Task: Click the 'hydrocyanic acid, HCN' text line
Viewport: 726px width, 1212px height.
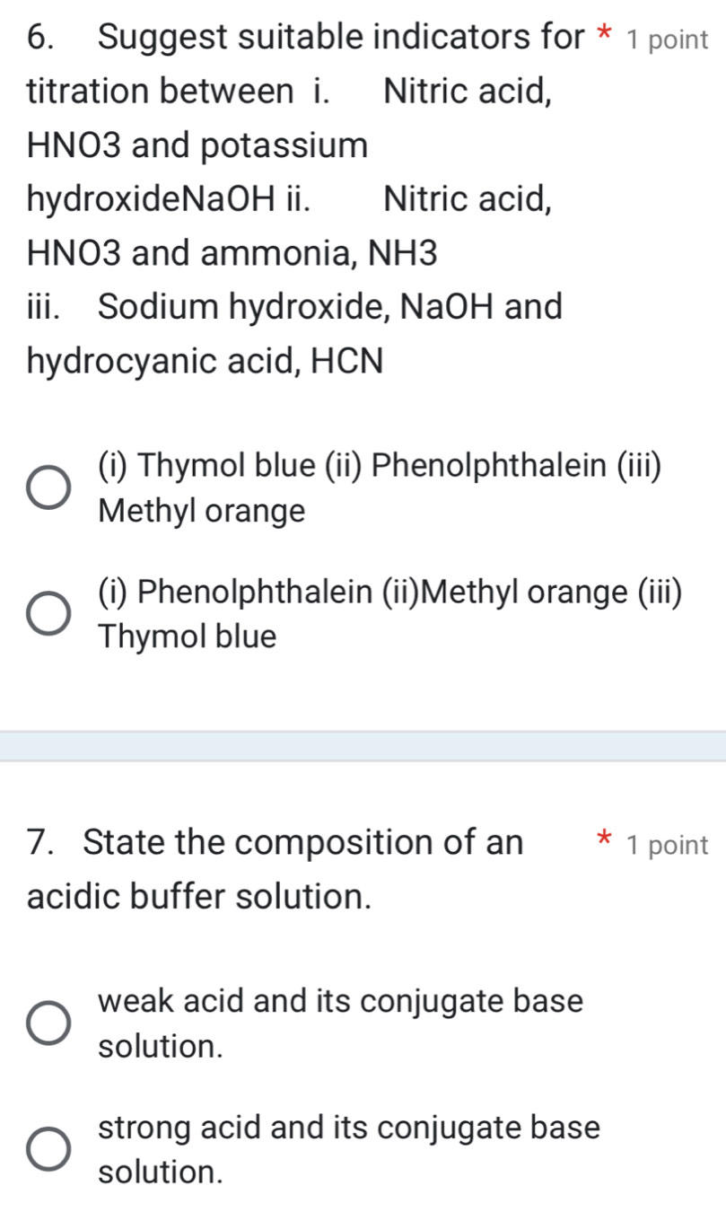Action: [x=206, y=362]
